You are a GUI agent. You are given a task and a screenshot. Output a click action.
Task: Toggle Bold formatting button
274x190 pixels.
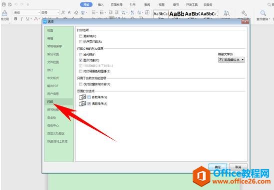pyautogui.click(x=15, y=18)
